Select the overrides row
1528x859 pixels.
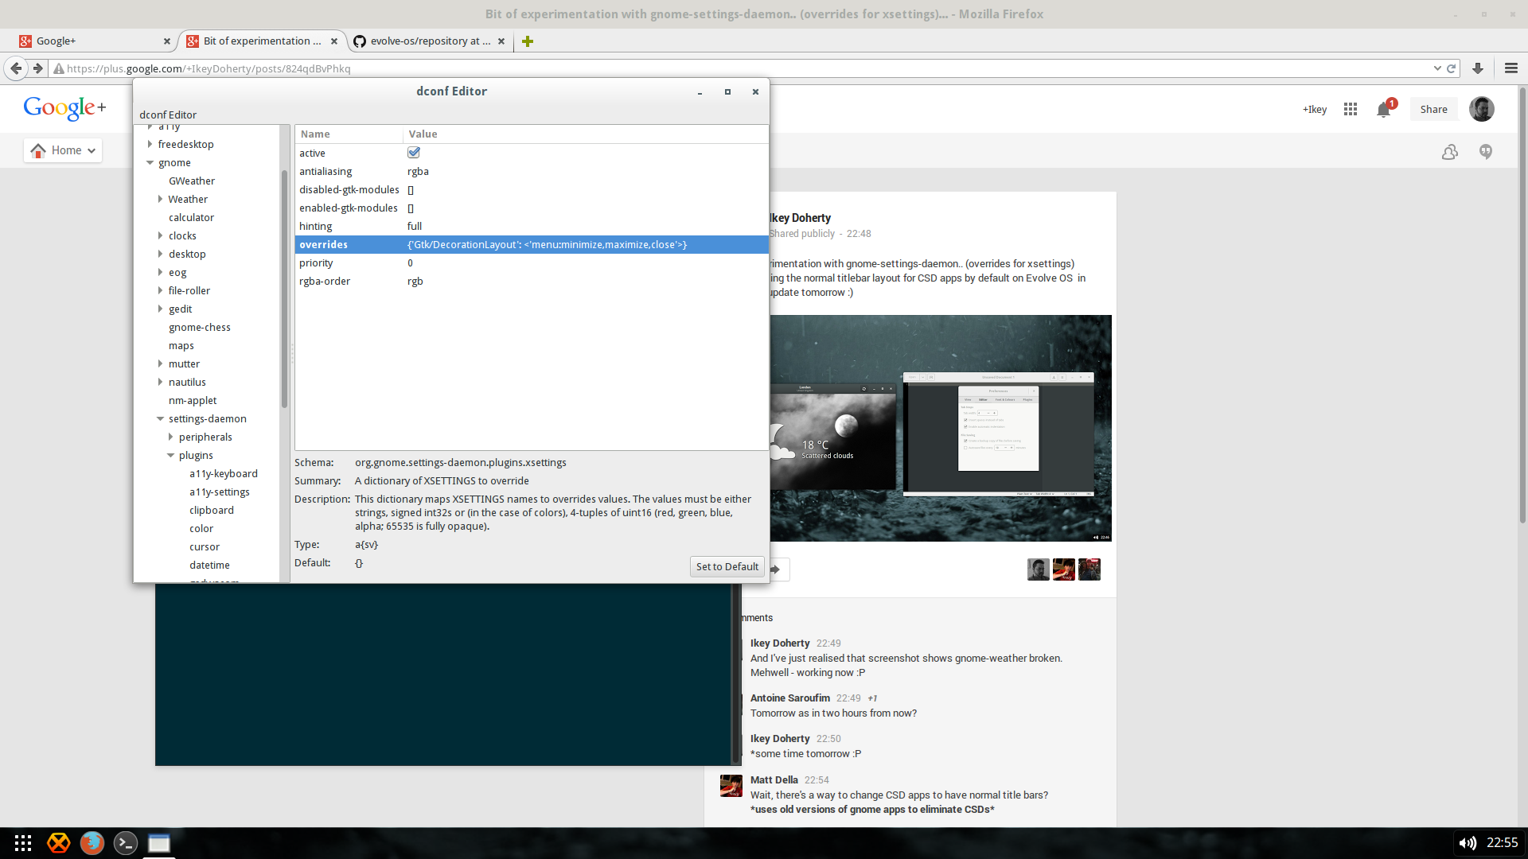(x=532, y=244)
